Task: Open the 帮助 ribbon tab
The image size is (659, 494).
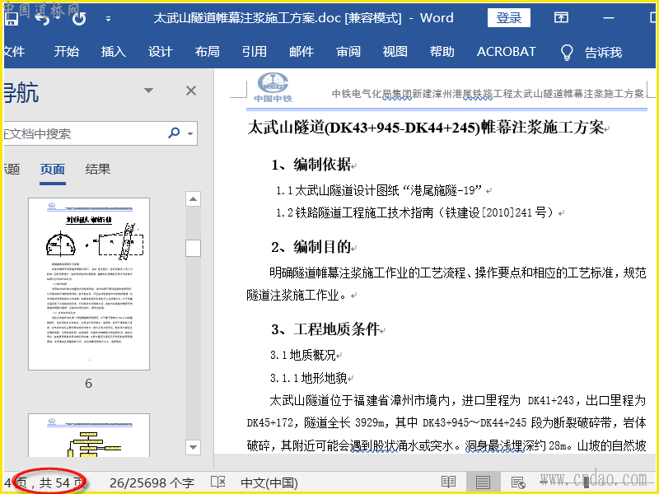Action: point(442,52)
